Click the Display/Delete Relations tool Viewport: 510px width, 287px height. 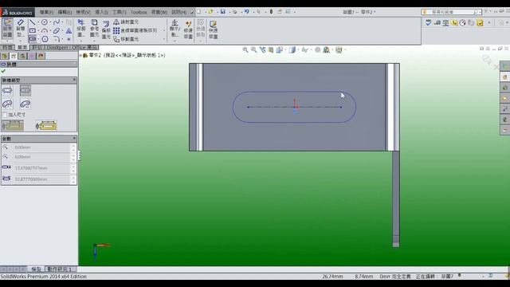click(x=175, y=28)
